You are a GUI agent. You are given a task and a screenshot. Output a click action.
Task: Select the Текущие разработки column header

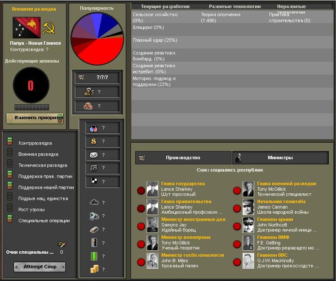click(165, 6)
